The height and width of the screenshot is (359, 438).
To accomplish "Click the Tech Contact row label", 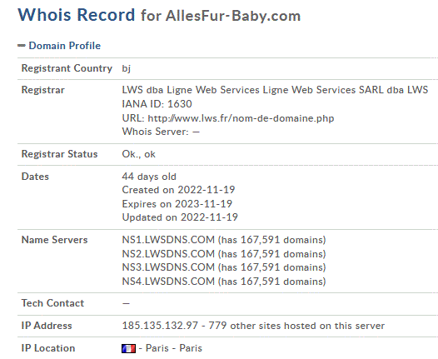I will [x=52, y=303].
